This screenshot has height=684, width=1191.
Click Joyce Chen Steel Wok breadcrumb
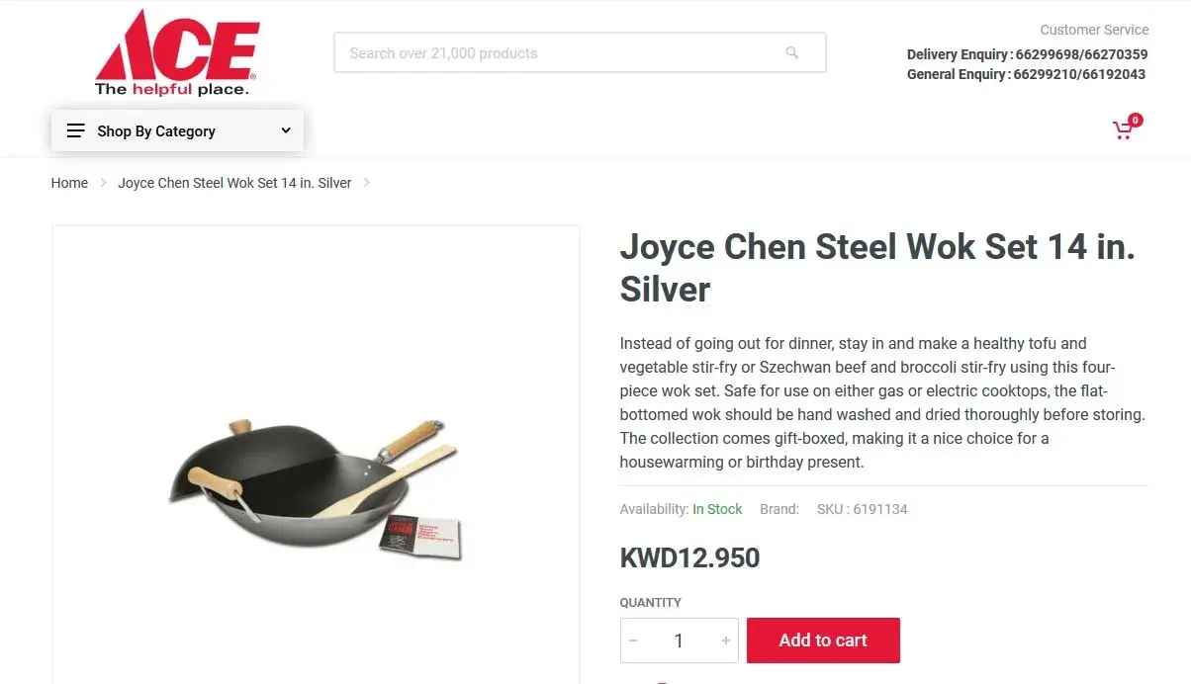tap(234, 183)
